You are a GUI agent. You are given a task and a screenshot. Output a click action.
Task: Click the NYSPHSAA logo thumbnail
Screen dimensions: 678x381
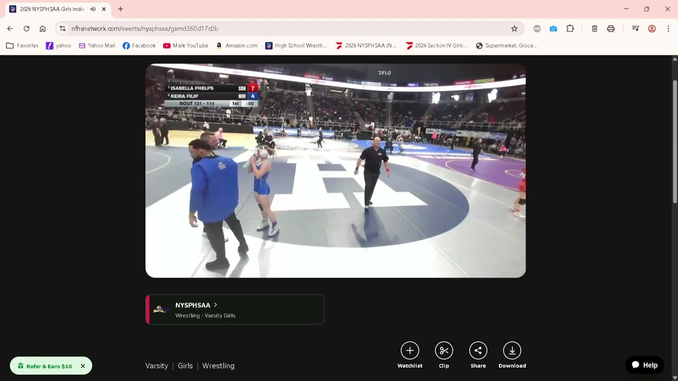161,310
